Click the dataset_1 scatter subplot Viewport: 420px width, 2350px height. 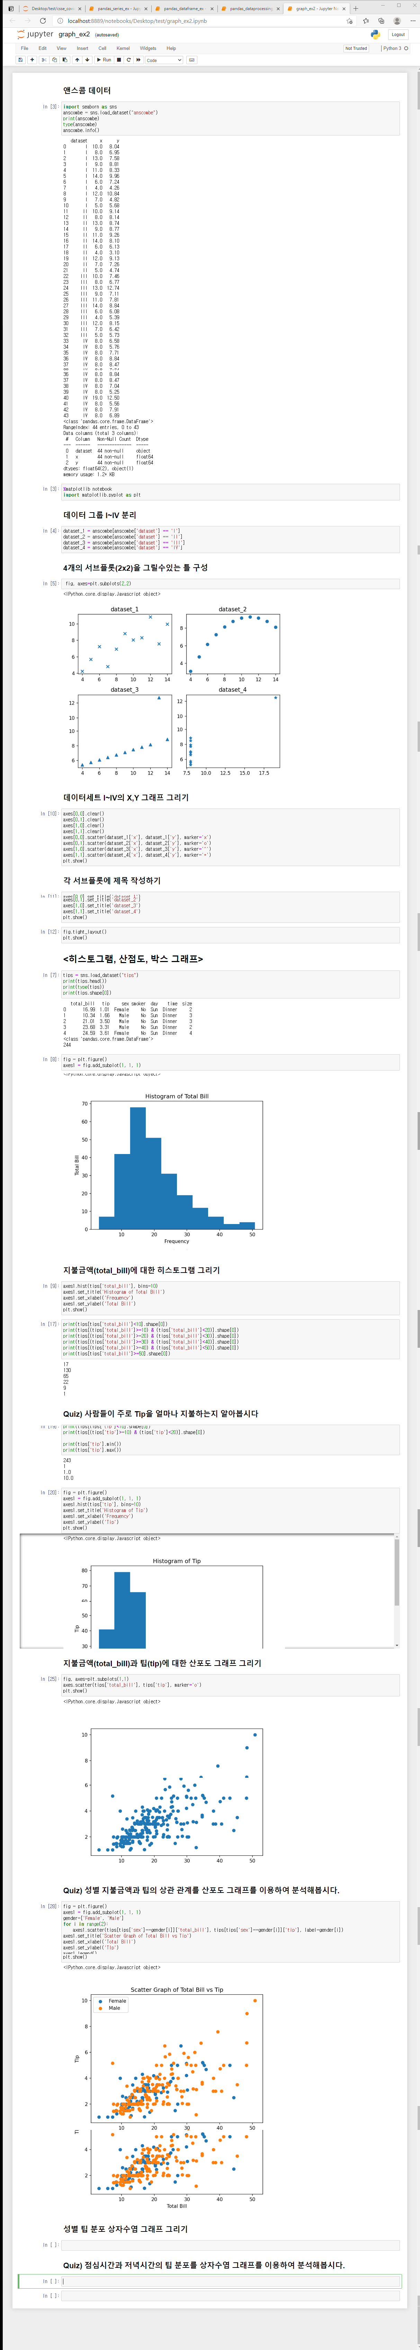coord(125,644)
